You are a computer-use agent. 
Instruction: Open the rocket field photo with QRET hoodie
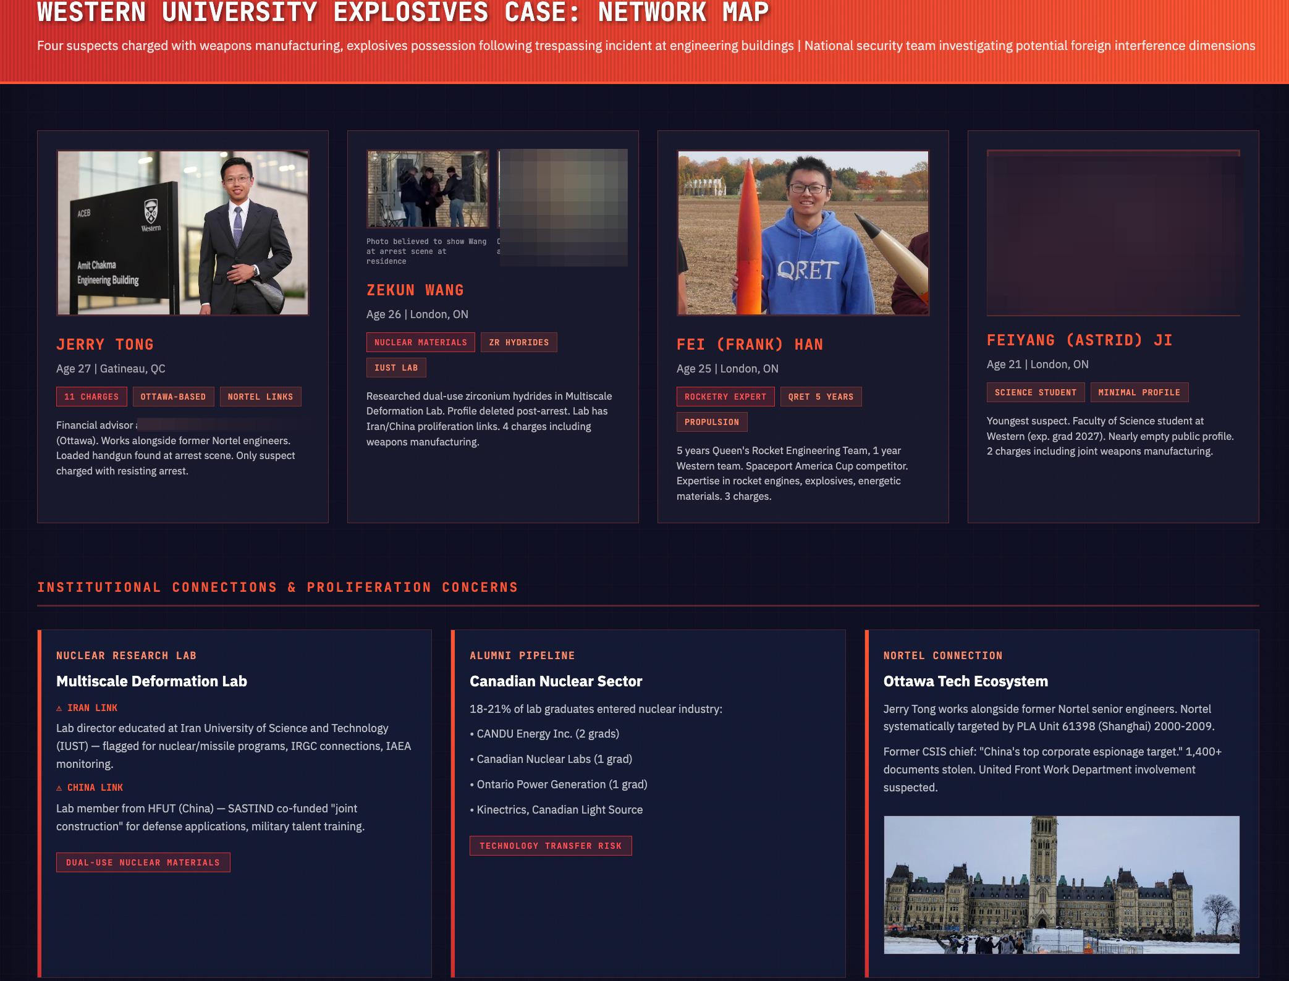point(803,233)
